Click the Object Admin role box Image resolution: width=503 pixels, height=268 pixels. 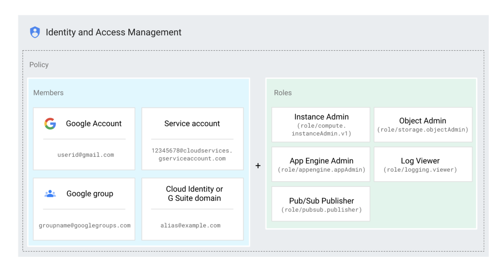tap(423, 125)
